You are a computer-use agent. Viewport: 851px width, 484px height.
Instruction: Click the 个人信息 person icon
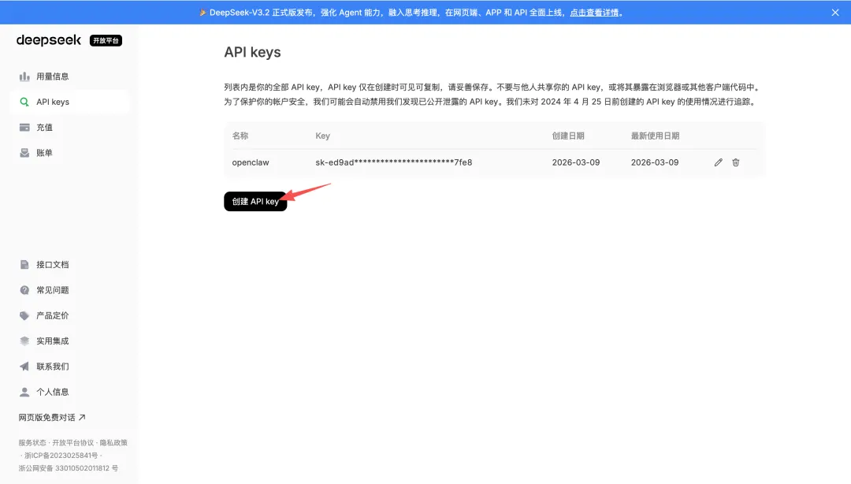pyautogui.click(x=24, y=393)
